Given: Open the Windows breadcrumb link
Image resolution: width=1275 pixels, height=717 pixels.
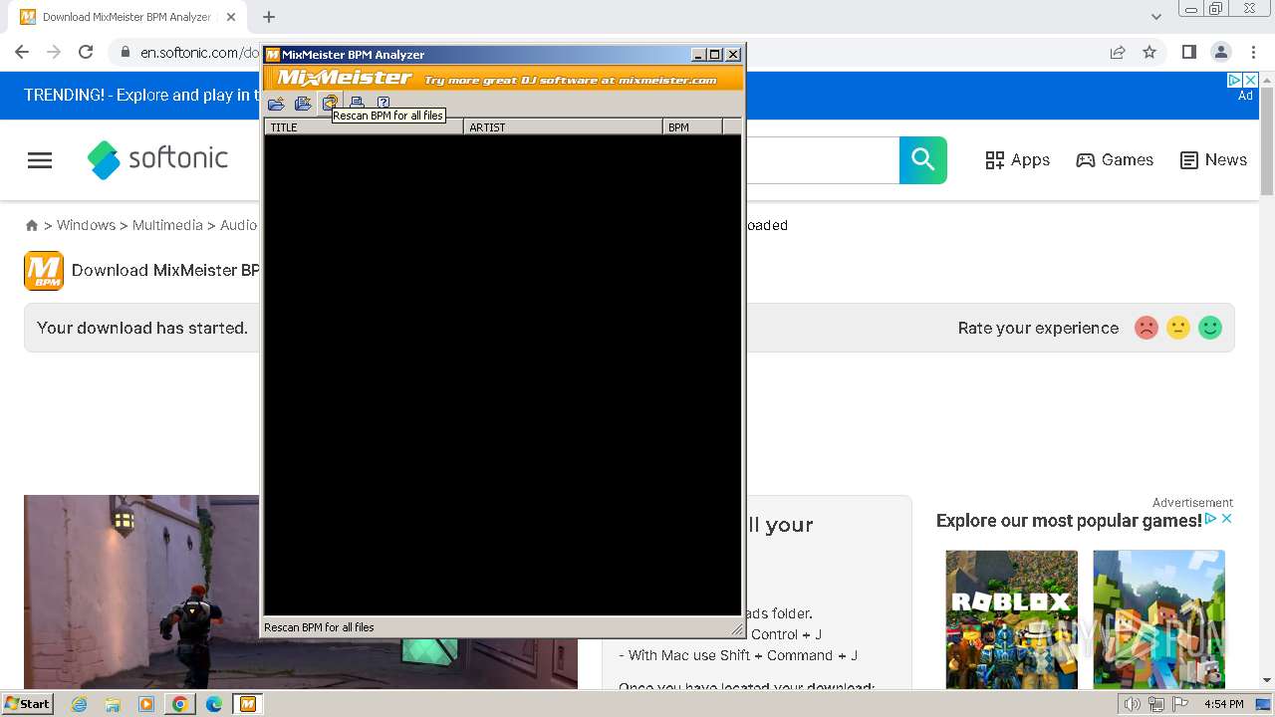Looking at the screenshot, I should coord(86,225).
